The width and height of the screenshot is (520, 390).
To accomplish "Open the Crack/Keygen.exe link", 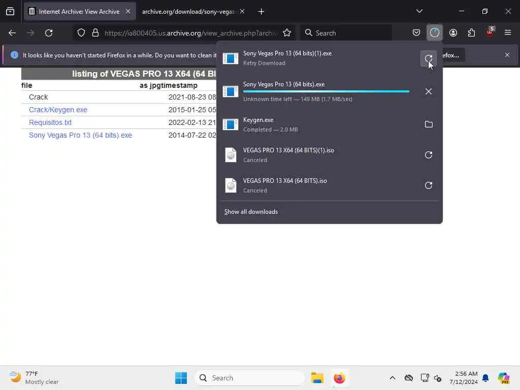I will (x=58, y=110).
